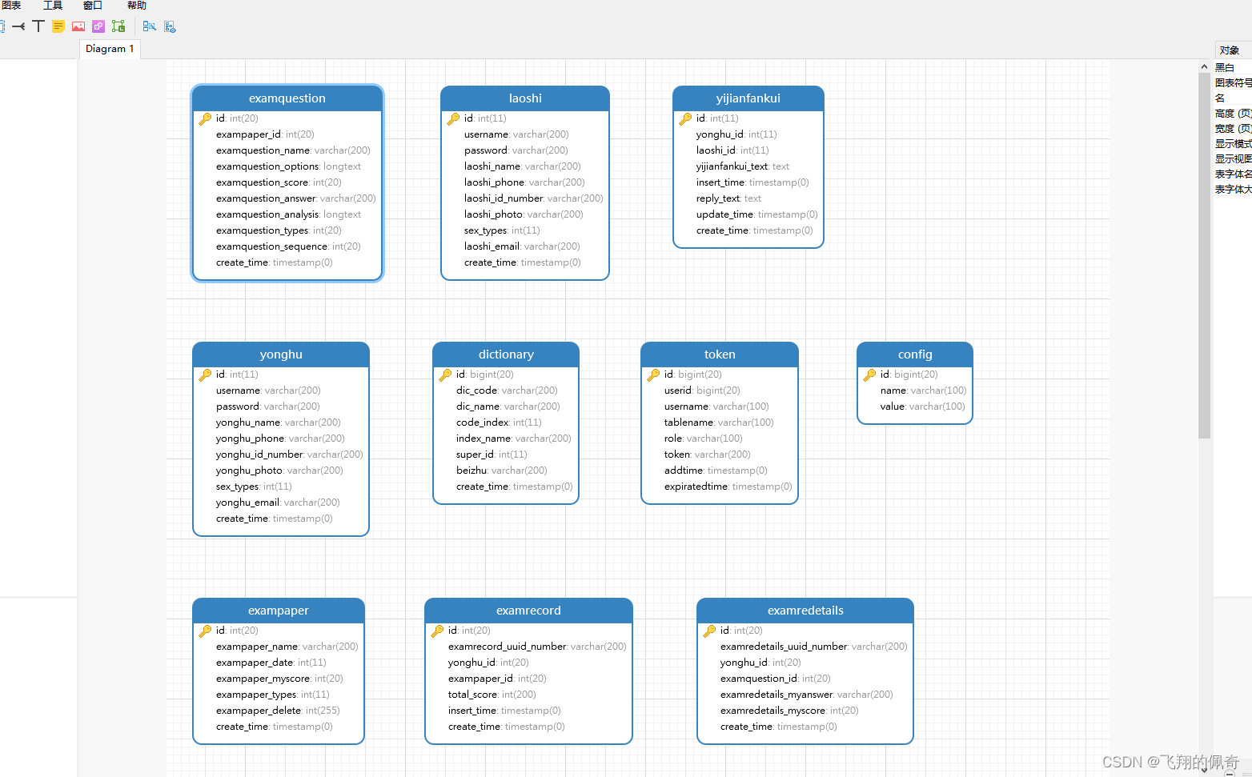Open the 帮助 menu
This screenshot has width=1252, height=777.
click(137, 6)
